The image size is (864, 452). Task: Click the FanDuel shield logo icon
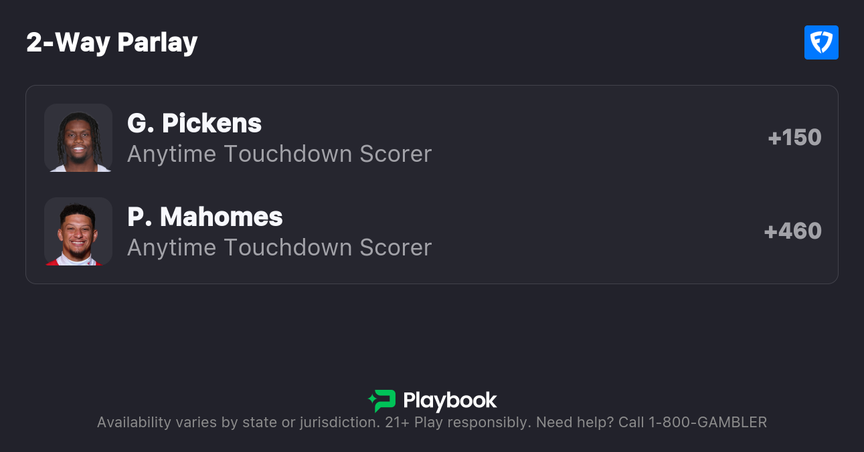tap(821, 43)
